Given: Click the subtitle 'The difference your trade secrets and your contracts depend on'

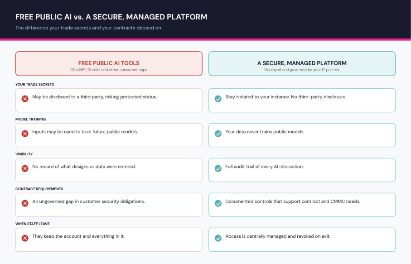Looking at the screenshot, I should [88, 28].
